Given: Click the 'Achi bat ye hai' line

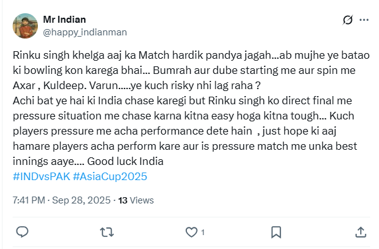Looking at the screenshot, I should [183, 101].
